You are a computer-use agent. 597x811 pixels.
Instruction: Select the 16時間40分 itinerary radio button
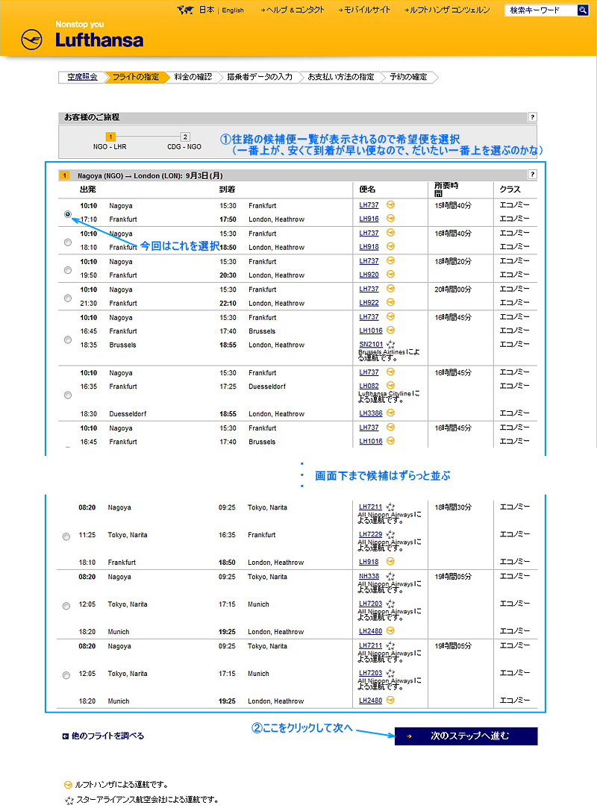point(68,242)
